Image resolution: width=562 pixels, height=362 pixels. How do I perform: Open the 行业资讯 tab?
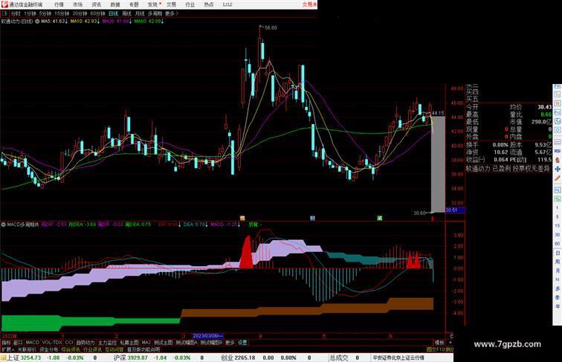(92, 349)
